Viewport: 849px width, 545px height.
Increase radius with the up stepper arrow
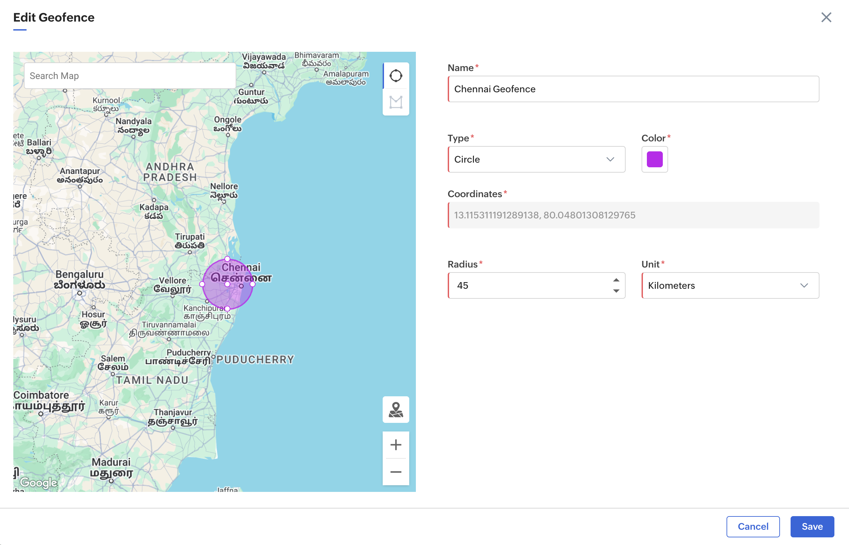point(616,280)
